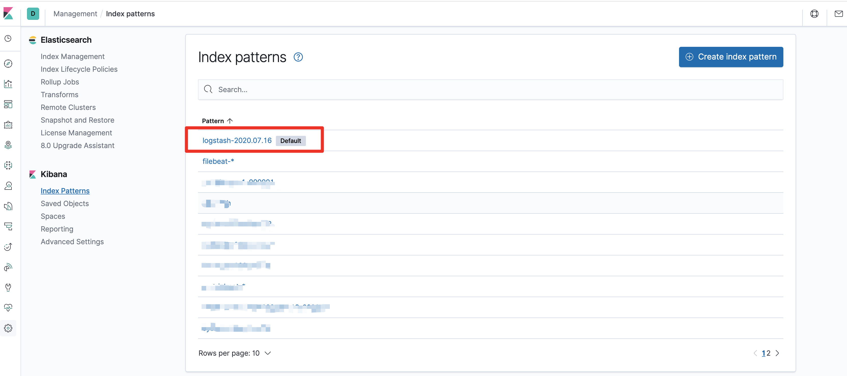847x376 pixels.
Task: Open License Management menu item
Action: tap(76, 133)
